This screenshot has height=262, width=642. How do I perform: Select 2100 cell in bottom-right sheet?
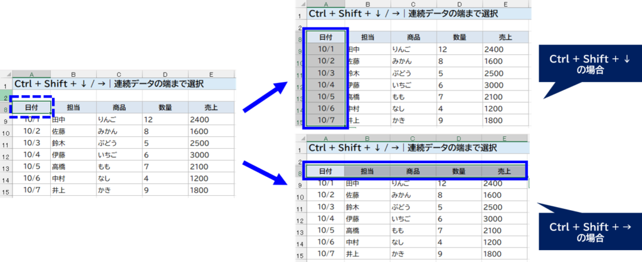505,231
